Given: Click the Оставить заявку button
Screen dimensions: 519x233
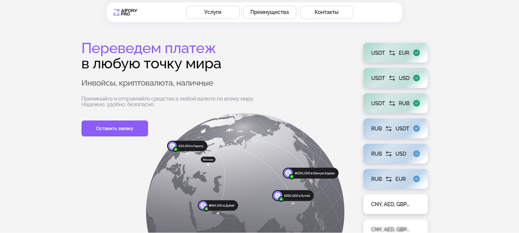Looking at the screenshot, I should click(115, 129).
